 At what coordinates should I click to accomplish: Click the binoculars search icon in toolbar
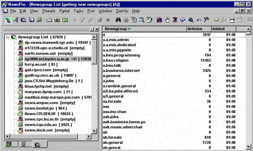[x=118, y=20]
